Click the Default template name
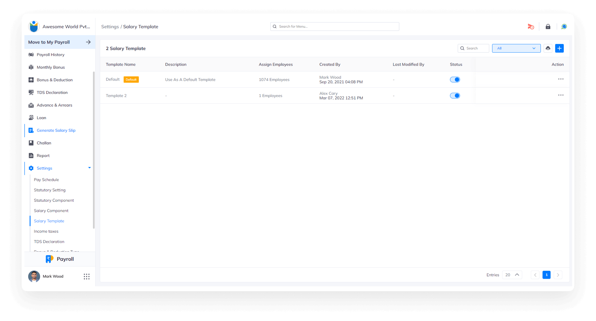Screen dimensions: 596x321 point(113,79)
